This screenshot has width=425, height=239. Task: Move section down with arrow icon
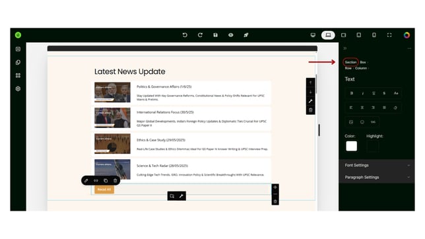tap(311, 92)
